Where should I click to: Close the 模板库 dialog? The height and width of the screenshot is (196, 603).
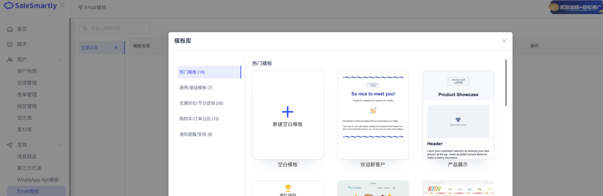coord(504,41)
